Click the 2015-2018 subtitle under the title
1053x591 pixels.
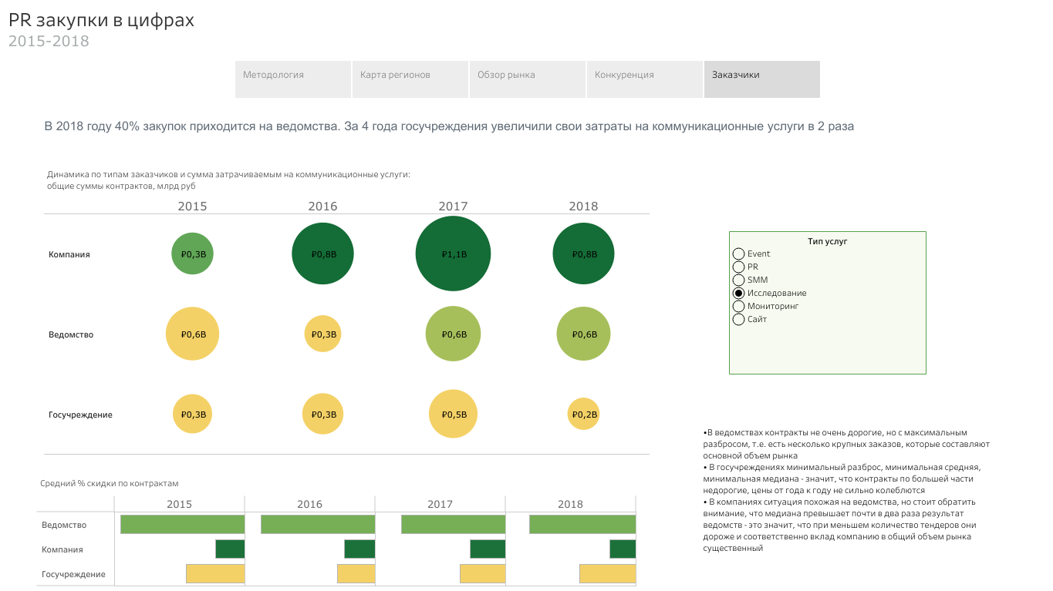pos(49,41)
